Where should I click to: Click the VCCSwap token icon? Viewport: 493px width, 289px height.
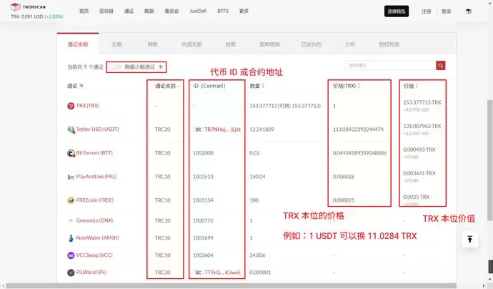(x=71, y=255)
